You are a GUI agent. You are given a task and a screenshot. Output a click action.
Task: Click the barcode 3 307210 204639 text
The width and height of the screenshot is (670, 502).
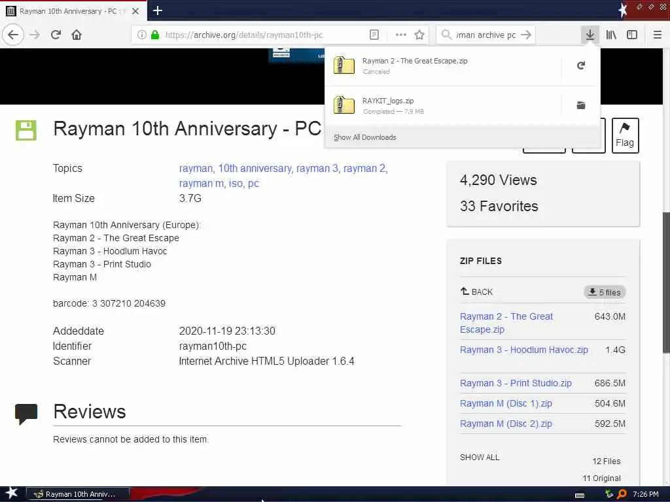click(x=109, y=303)
